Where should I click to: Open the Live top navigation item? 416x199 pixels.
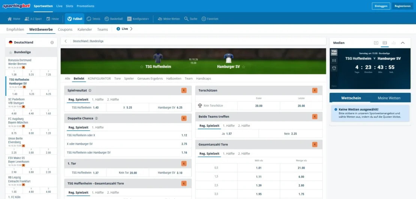click(59, 6)
